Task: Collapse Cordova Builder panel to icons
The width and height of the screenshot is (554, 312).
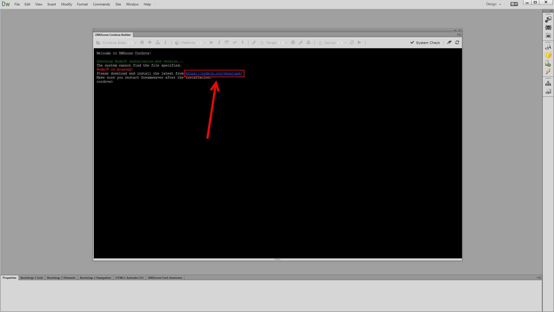Action: [x=455, y=30]
